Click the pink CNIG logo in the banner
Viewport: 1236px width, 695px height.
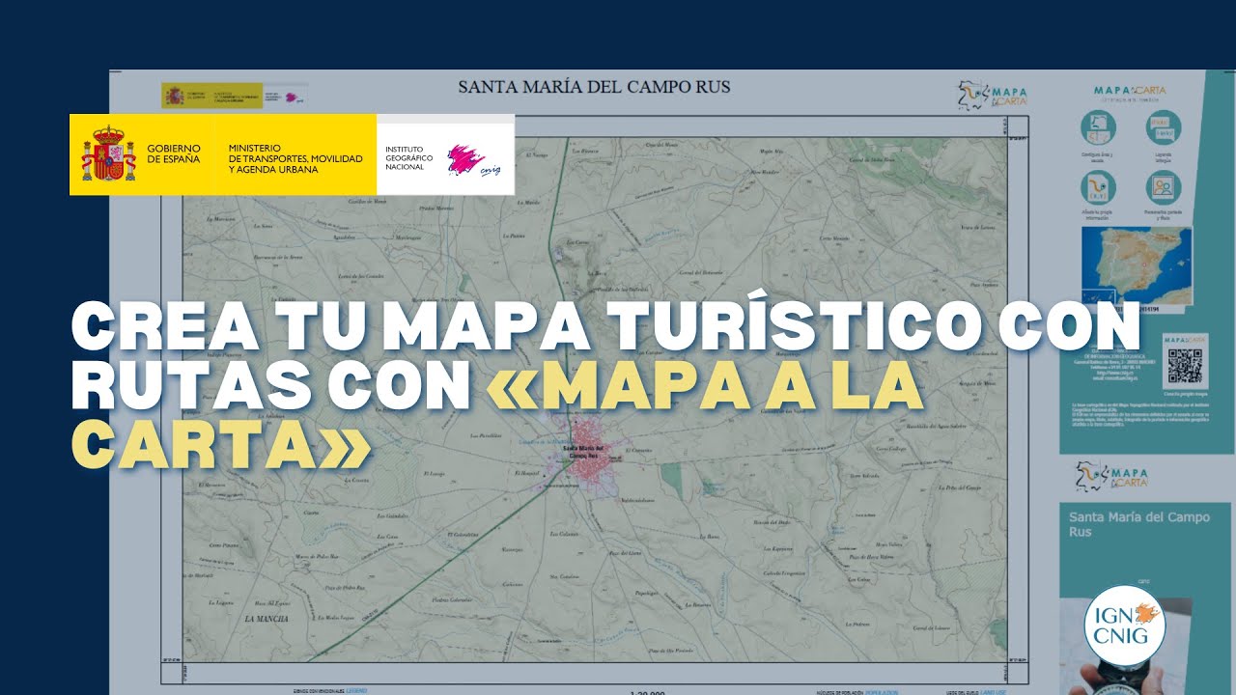tap(473, 160)
